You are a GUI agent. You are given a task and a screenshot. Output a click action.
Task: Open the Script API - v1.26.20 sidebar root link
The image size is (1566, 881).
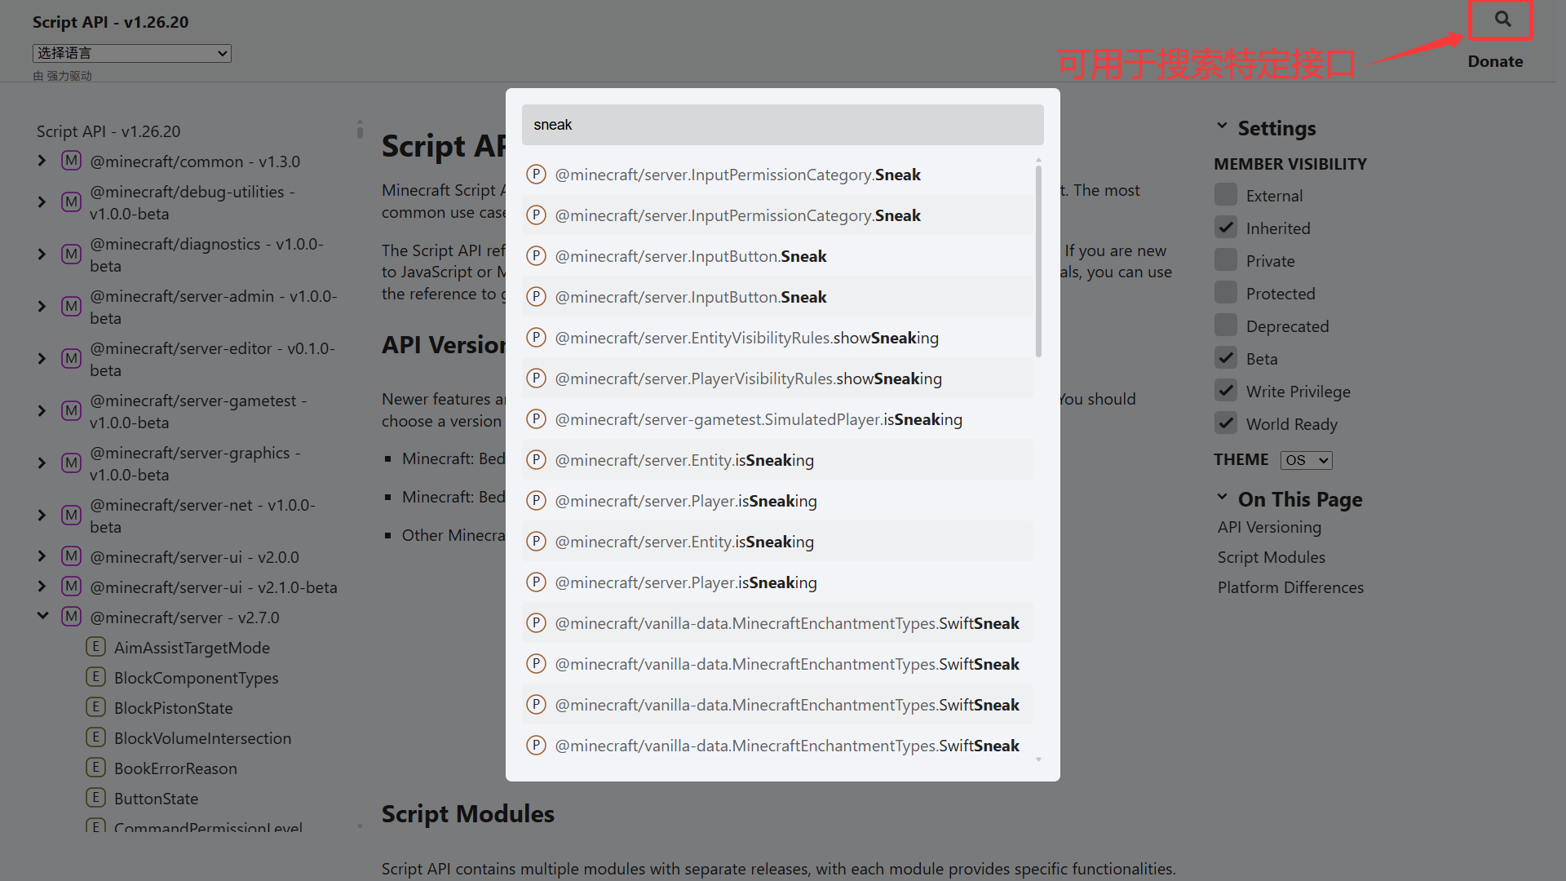click(x=108, y=131)
